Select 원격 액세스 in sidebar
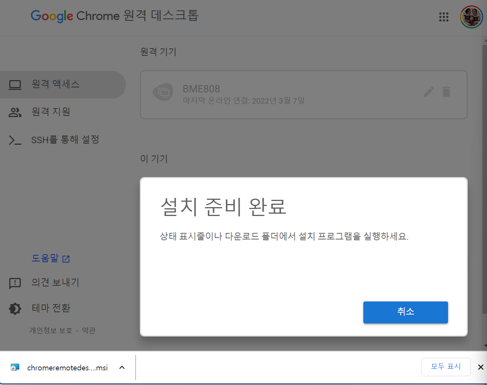The image size is (487, 385). tap(63, 85)
